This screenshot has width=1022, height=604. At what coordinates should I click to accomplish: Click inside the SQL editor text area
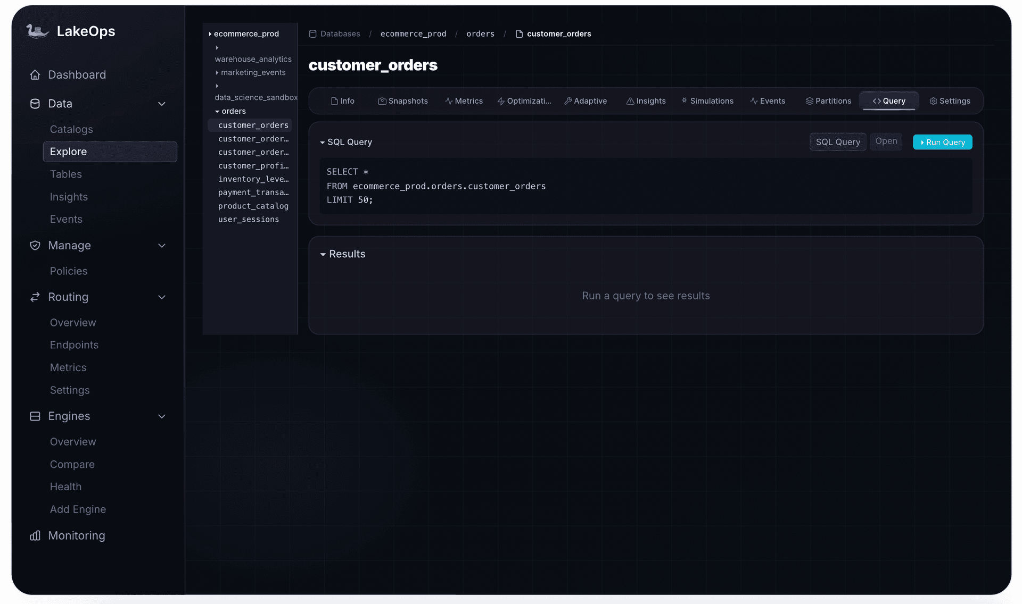[x=646, y=186]
